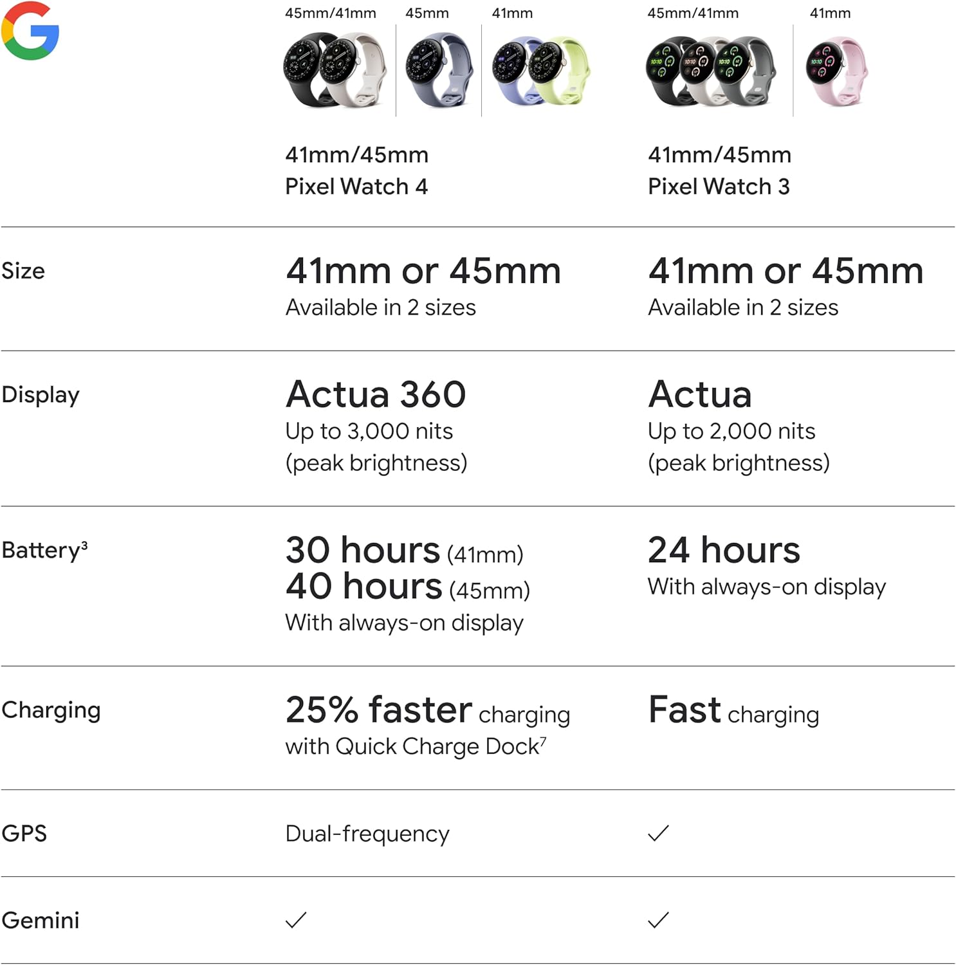Click the Pixel Watch 4 Gemini checkmark

pos(296,920)
